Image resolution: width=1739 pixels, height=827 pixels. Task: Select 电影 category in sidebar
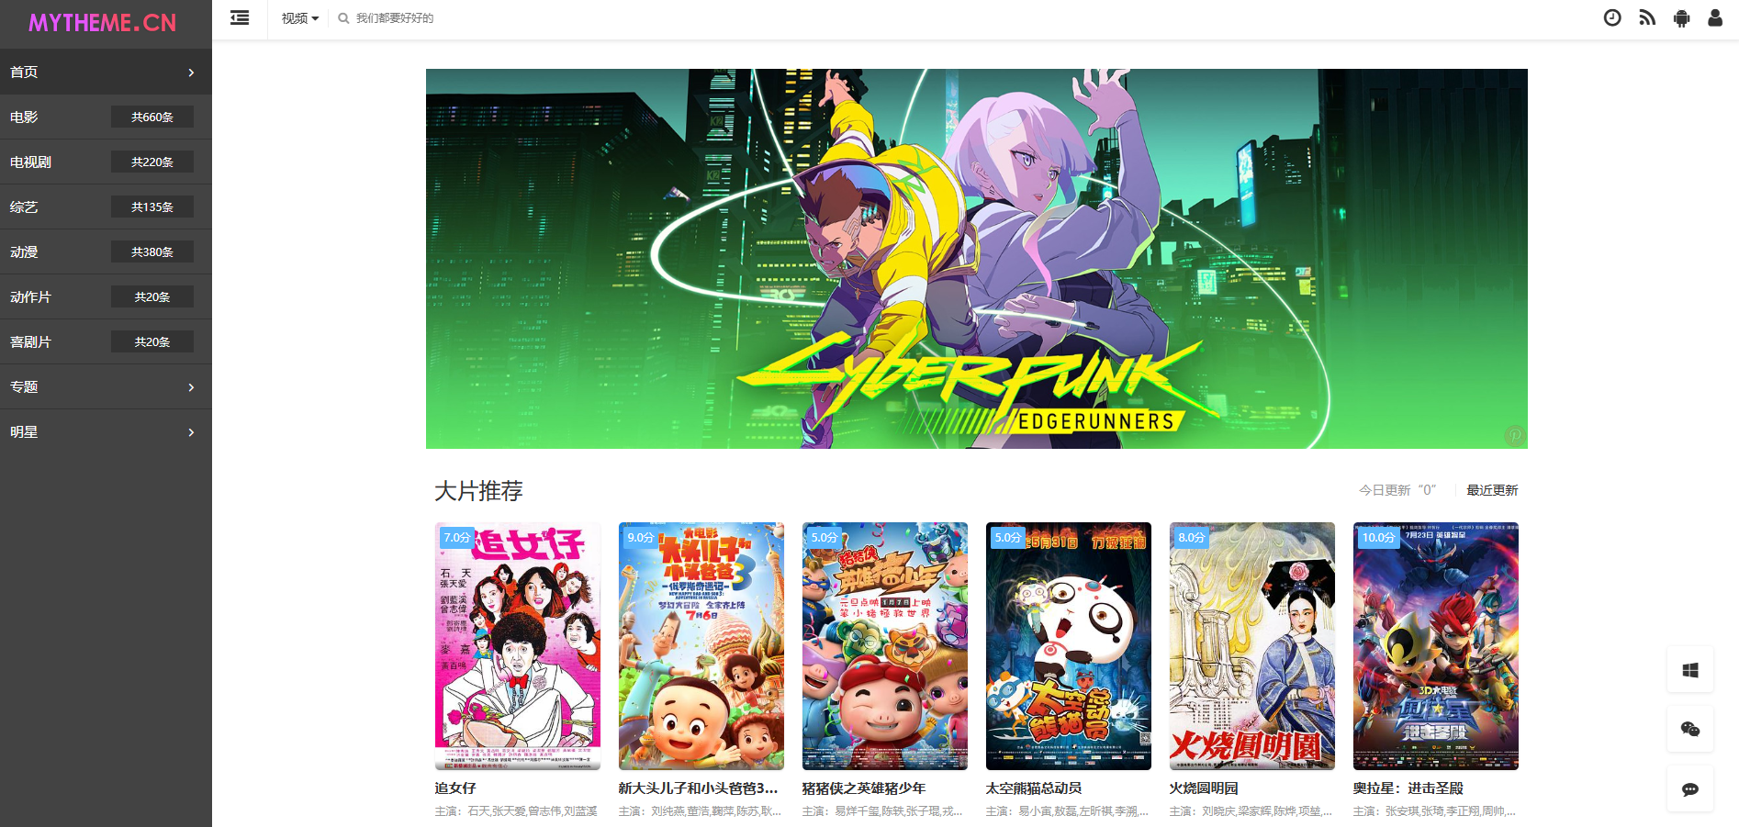click(x=106, y=117)
